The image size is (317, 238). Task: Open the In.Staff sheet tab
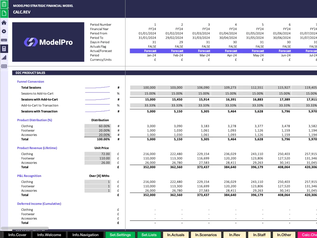[259, 235]
